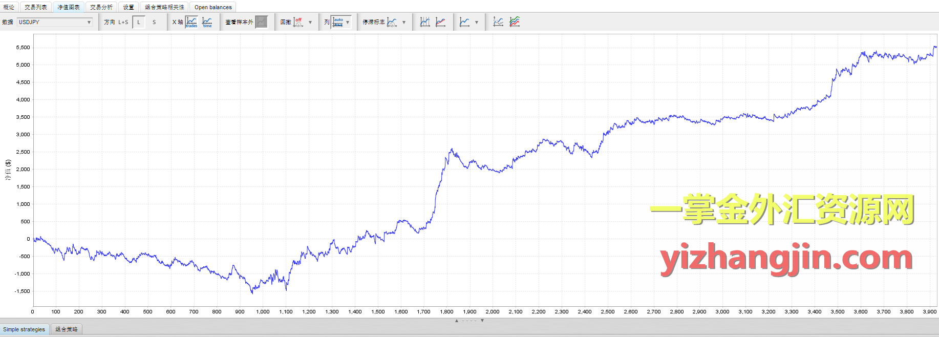This screenshot has width=939, height=337.
Task: Click the 3,900 X-axis label
Action: [x=930, y=311]
